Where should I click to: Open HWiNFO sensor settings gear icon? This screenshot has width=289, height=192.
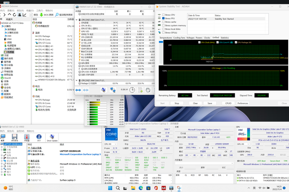148,90
